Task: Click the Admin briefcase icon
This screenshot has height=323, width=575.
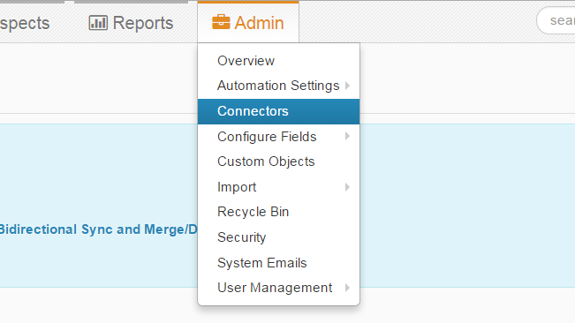Action: pyautogui.click(x=221, y=22)
